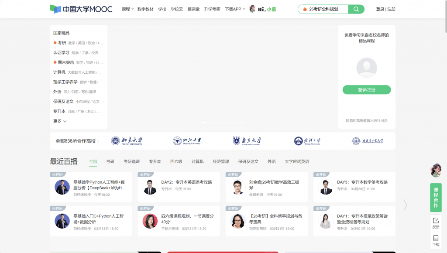Click the Peking University logo
Image resolution: width=447 pixels, height=253 pixels.
pos(127,141)
